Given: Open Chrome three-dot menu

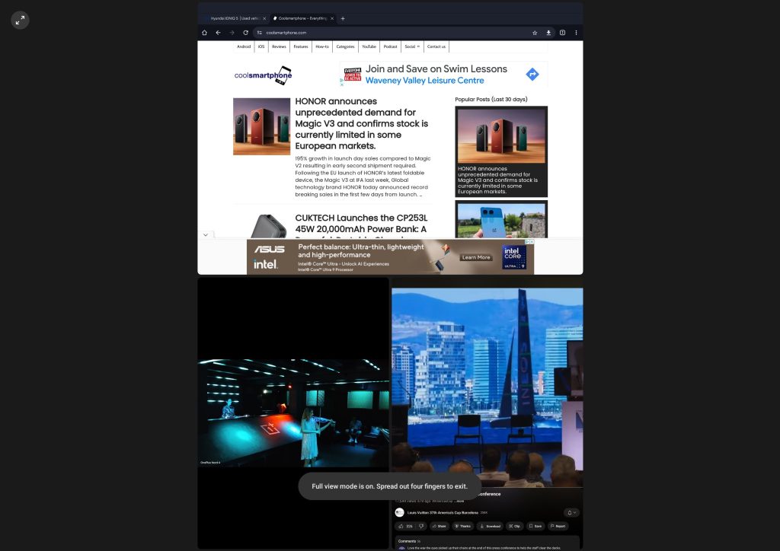Looking at the screenshot, I should coord(576,33).
